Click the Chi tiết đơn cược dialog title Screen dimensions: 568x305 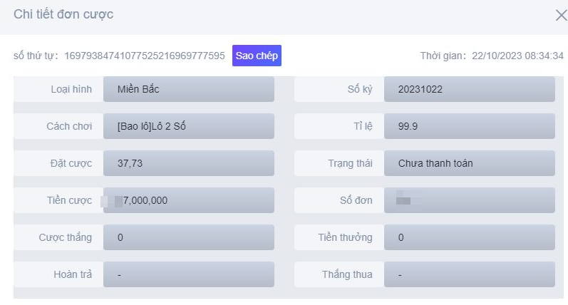click(63, 15)
